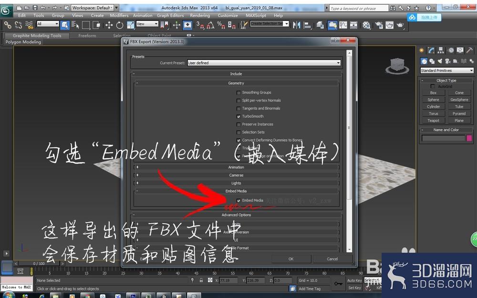Enable Tangents and Binormals checkbox
Image resolution: width=477 pixels, height=298 pixels.
238,108
